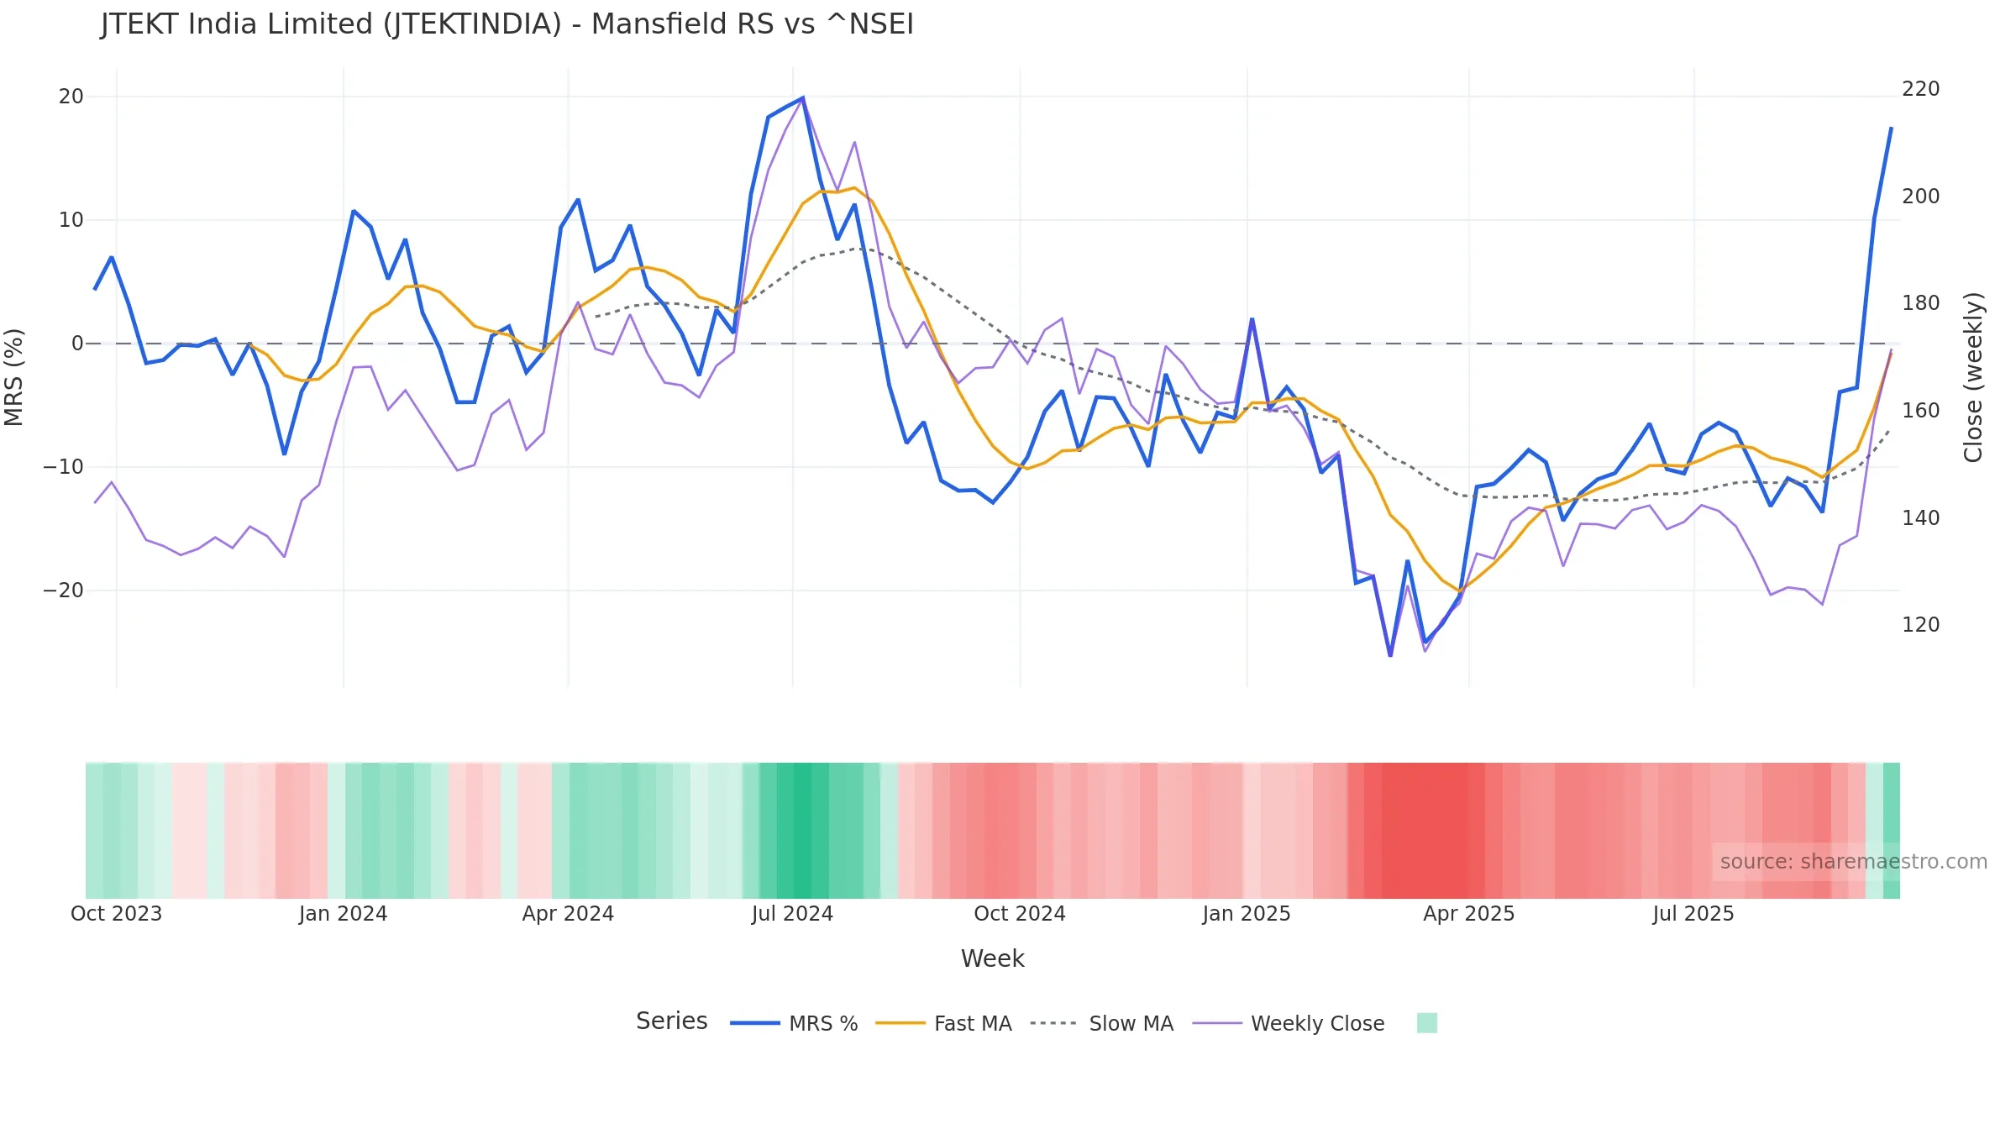
Task: Click the 'Apr 2025' x-axis tick label
Action: point(1469,914)
